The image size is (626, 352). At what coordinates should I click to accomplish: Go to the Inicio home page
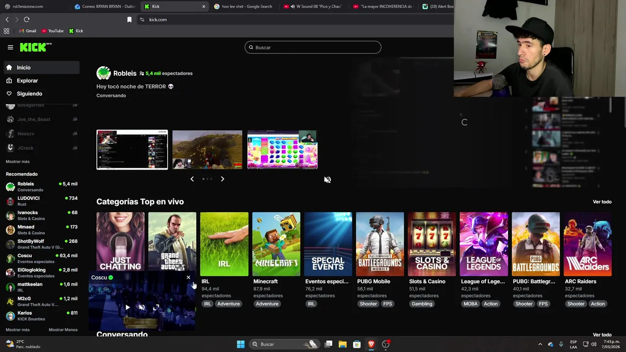pos(42,67)
